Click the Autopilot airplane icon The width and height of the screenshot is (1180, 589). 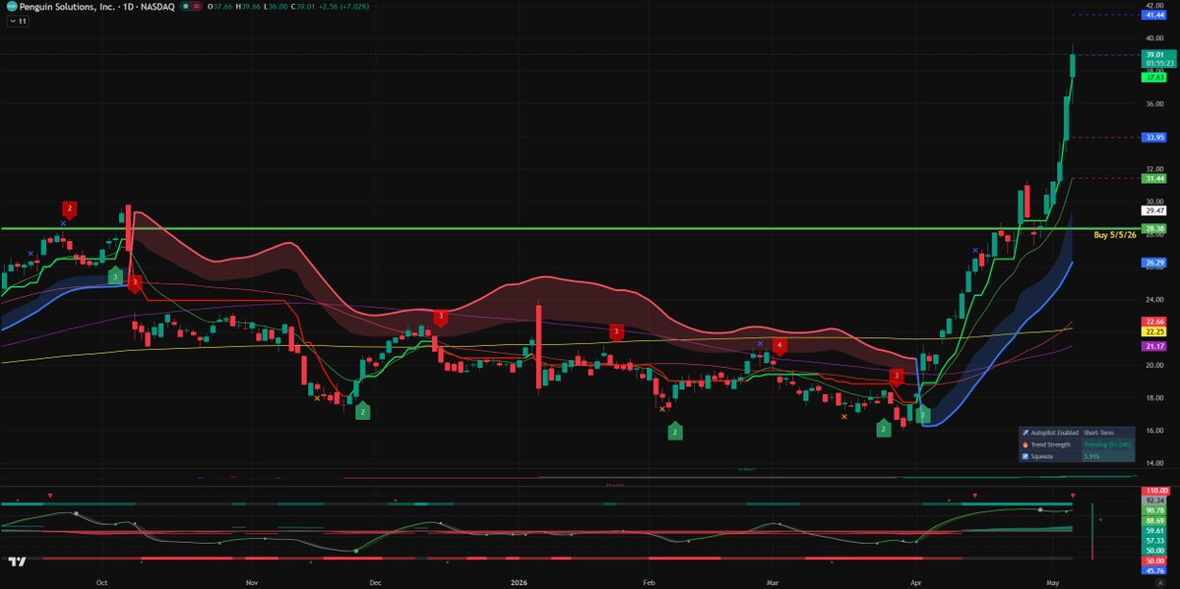[x=1025, y=433]
